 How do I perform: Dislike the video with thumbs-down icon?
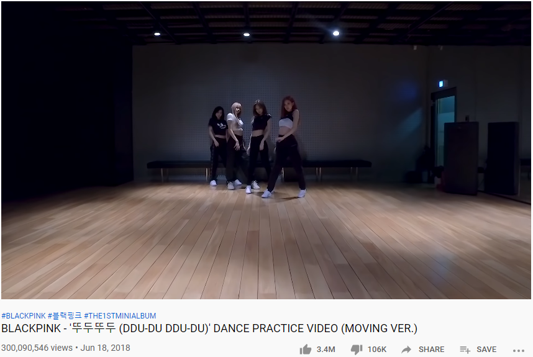(x=357, y=350)
